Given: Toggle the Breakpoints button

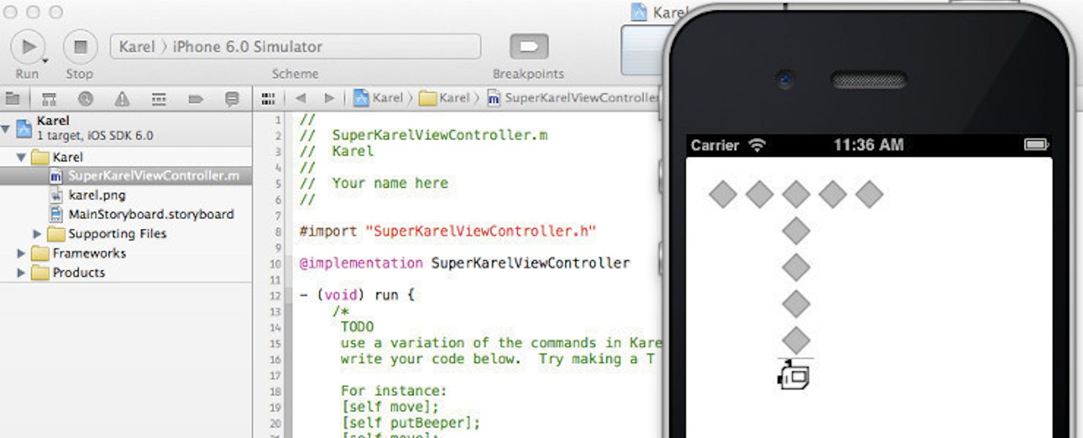Looking at the screenshot, I should coord(529,47).
